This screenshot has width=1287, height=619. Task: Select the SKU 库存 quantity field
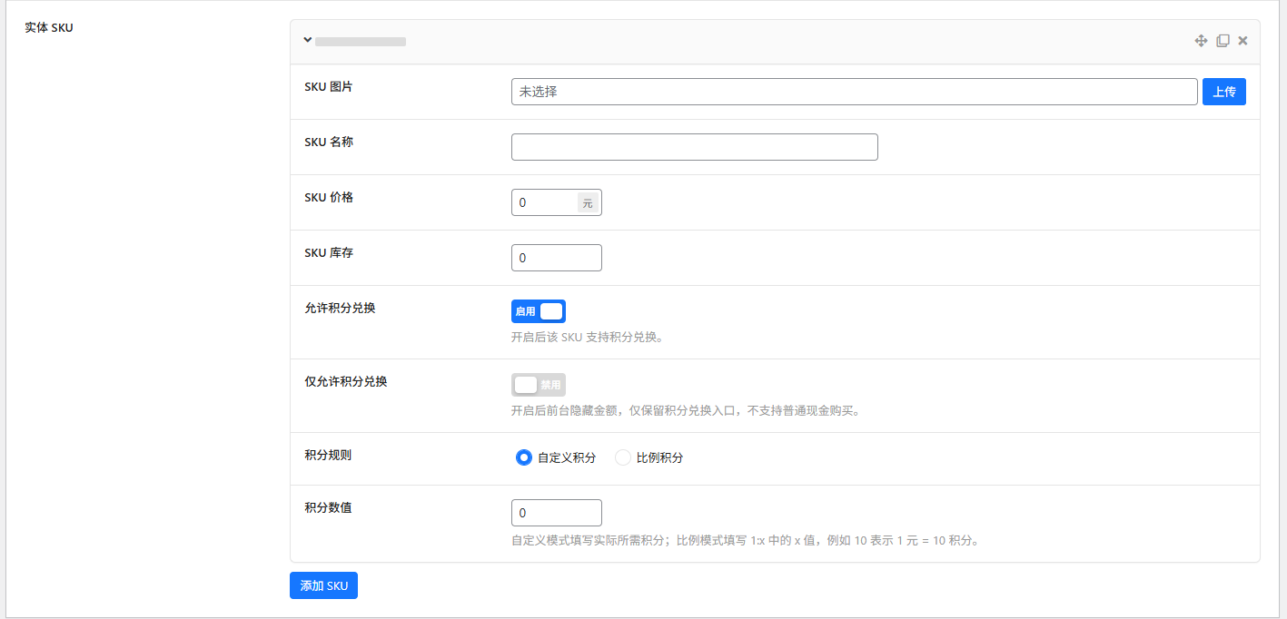click(556, 258)
